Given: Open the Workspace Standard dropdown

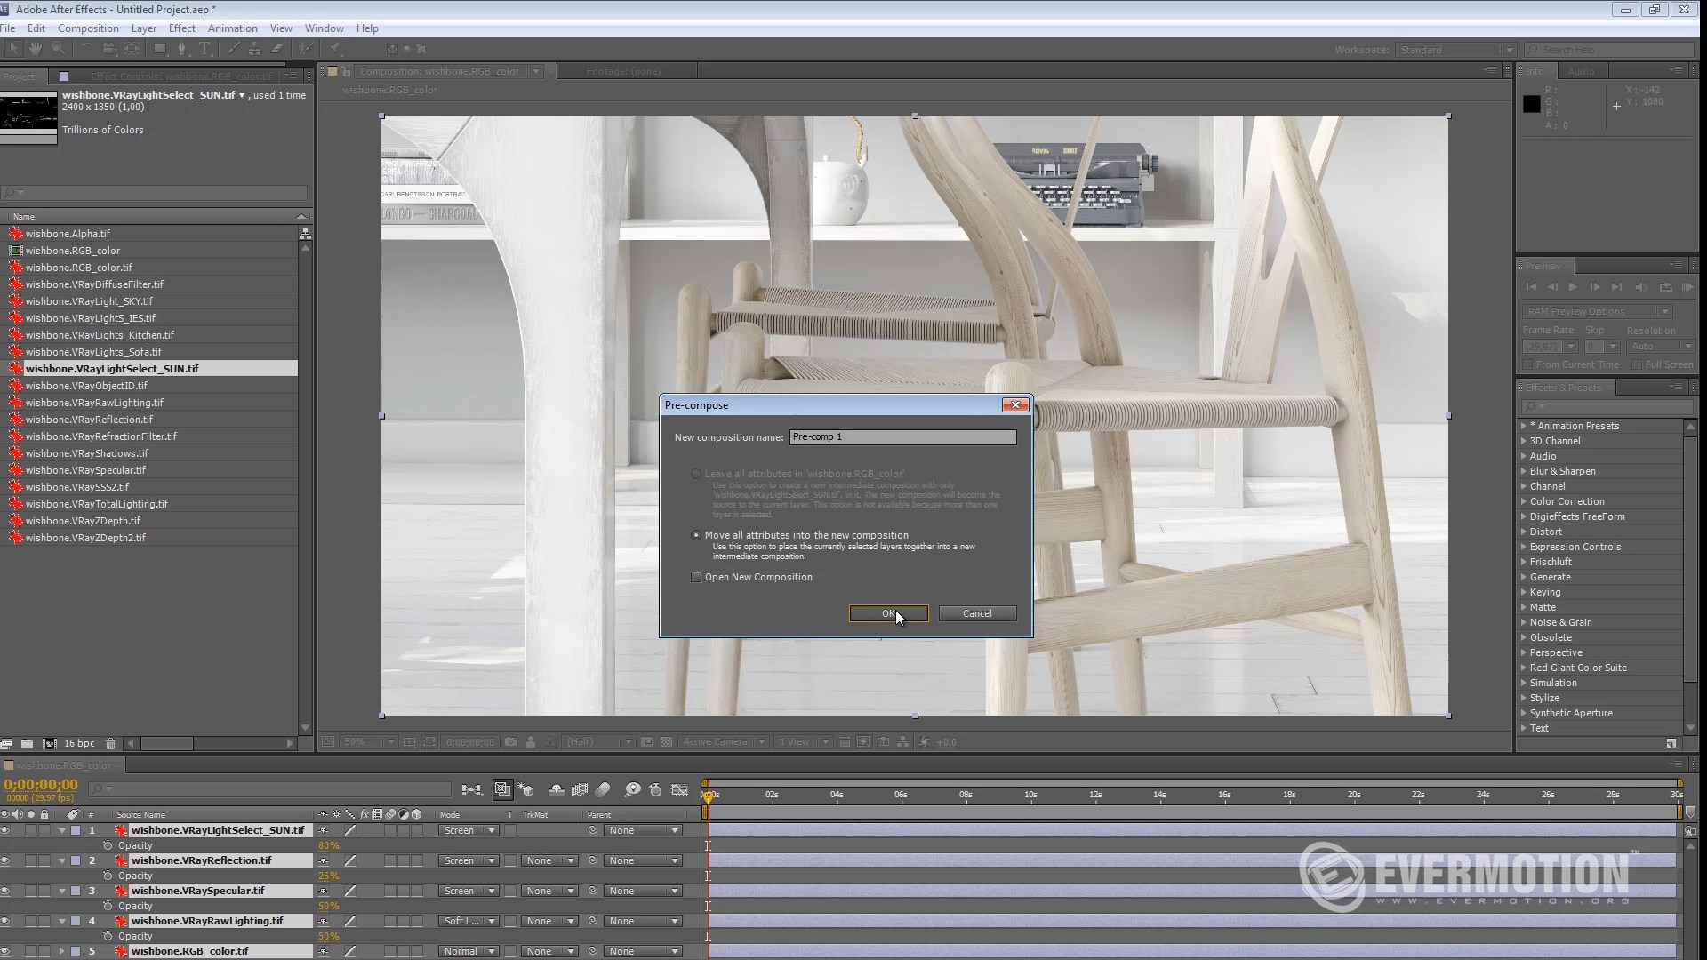Looking at the screenshot, I should pyautogui.click(x=1455, y=50).
